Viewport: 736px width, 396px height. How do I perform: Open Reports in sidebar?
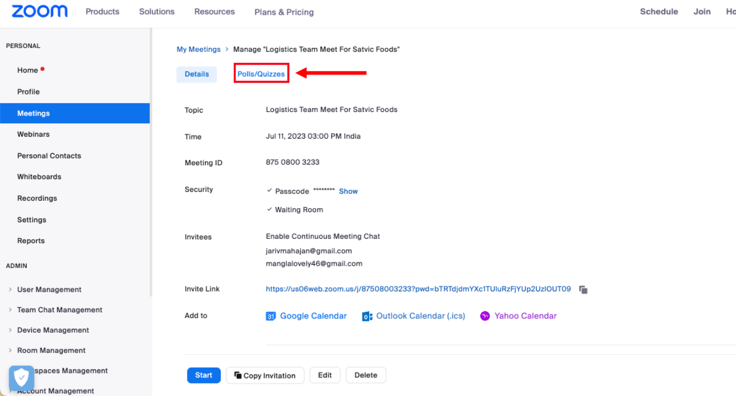point(31,240)
